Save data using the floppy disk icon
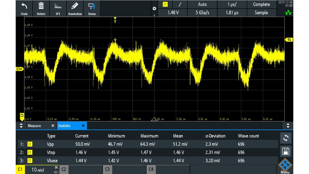Screen dimensions: 309x174 point(285,151)
